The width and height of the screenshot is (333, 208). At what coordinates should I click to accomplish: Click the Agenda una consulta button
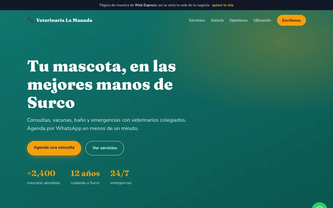pos(54,148)
